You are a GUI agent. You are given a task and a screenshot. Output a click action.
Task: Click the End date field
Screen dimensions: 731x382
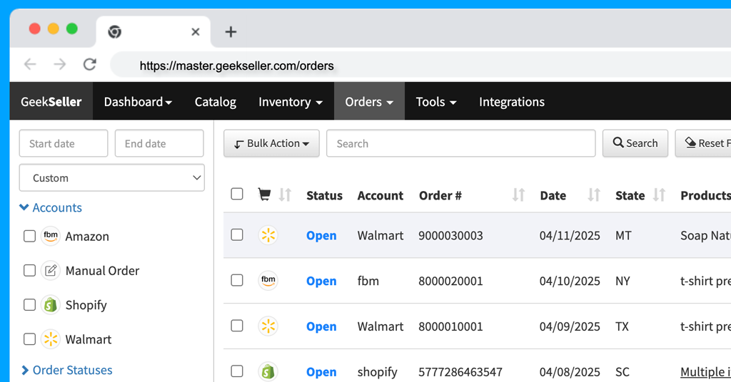click(159, 143)
